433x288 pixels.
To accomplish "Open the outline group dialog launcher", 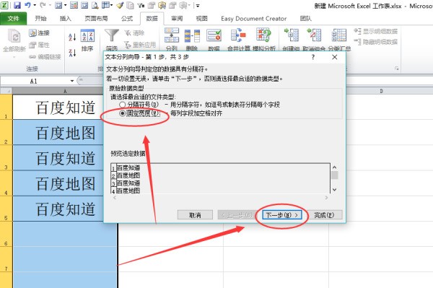I will point(396,69).
